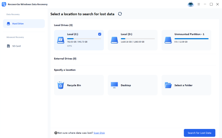Minimize the RecoverGo window
Viewport: 222px width, 138px height.
(205, 4)
